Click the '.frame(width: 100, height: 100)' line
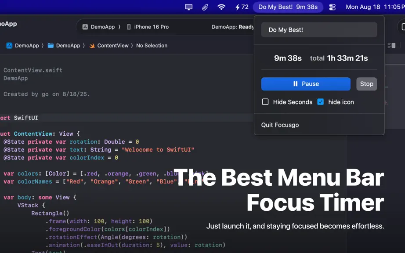Viewport: 405px width, 253px height. point(99,221)
